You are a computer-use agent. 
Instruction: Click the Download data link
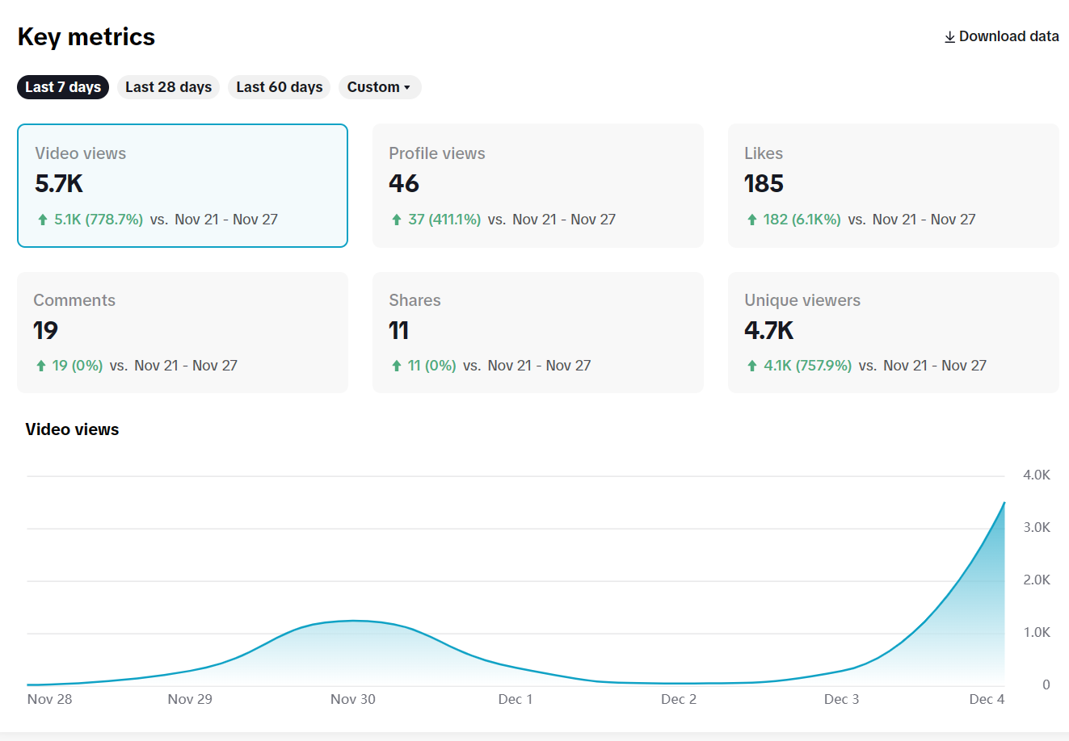(x=1001, y=36)
